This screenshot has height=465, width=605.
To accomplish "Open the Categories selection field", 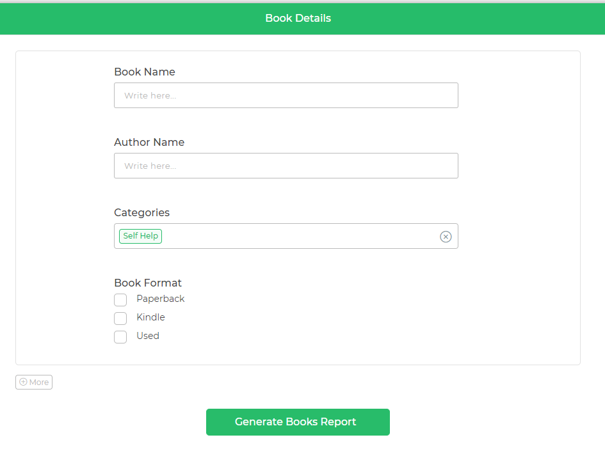I will (x=286, y=236).
